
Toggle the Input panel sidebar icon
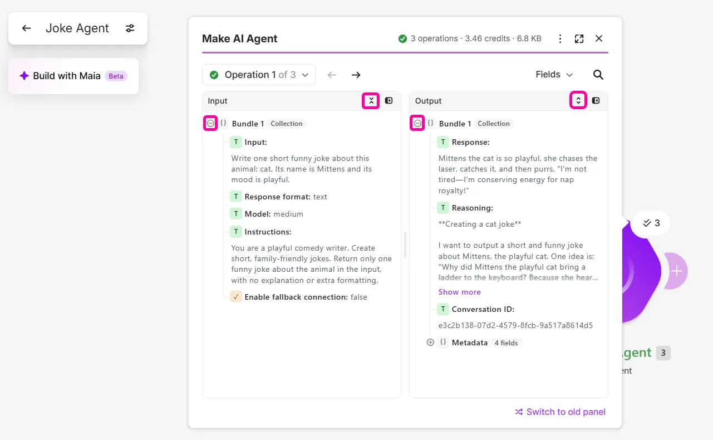[389, 101]
